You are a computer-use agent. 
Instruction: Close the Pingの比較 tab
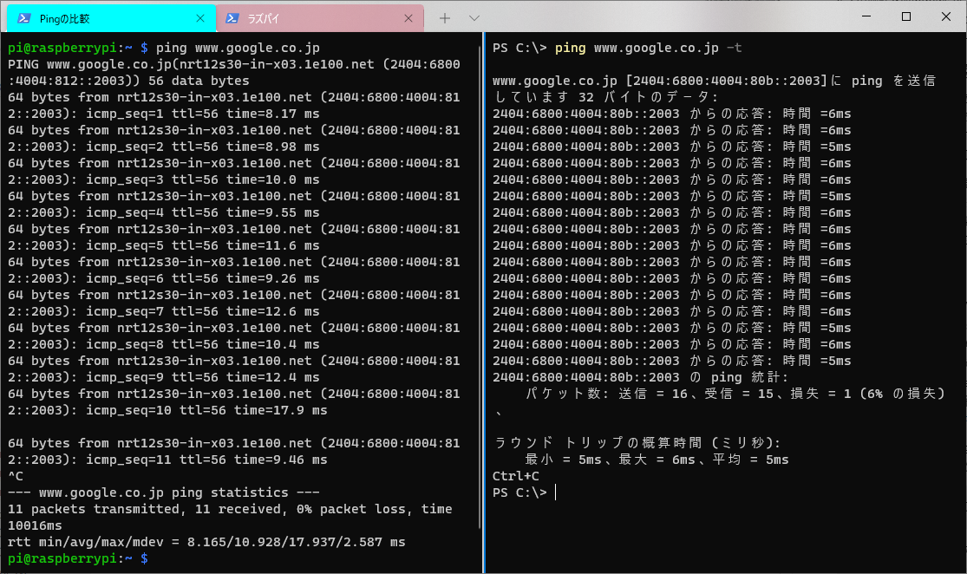(200, 18)
